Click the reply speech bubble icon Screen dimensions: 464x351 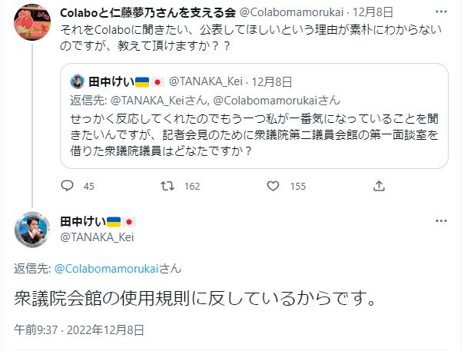[67, 185]
